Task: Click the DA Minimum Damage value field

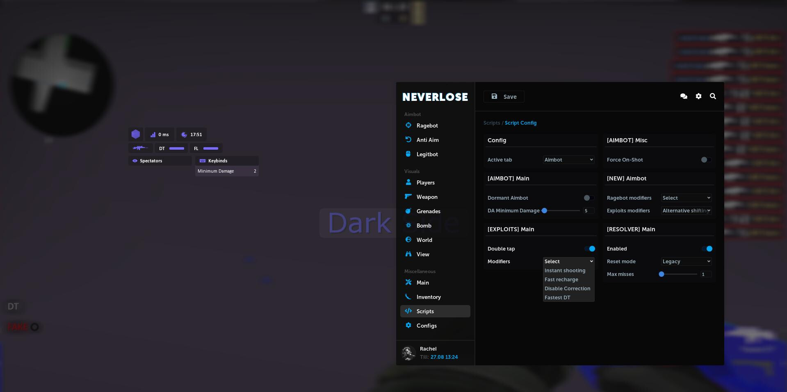Action: point(589,210)
